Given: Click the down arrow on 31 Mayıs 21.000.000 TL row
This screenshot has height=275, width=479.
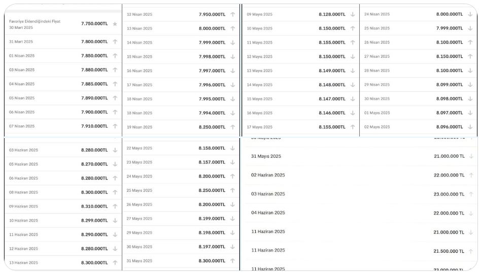Looking at the screenshot, I should coord(471,156).
